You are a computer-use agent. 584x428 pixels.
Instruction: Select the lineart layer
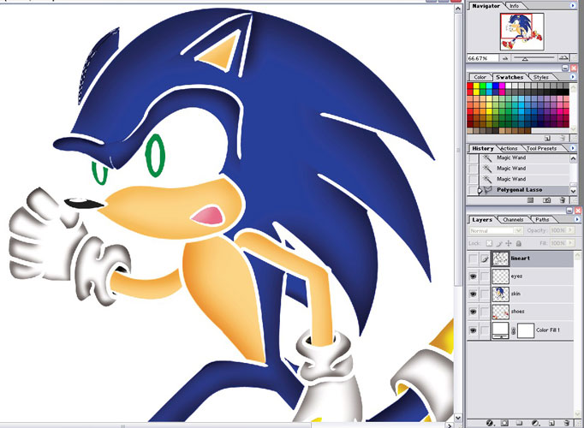(521, 259)
